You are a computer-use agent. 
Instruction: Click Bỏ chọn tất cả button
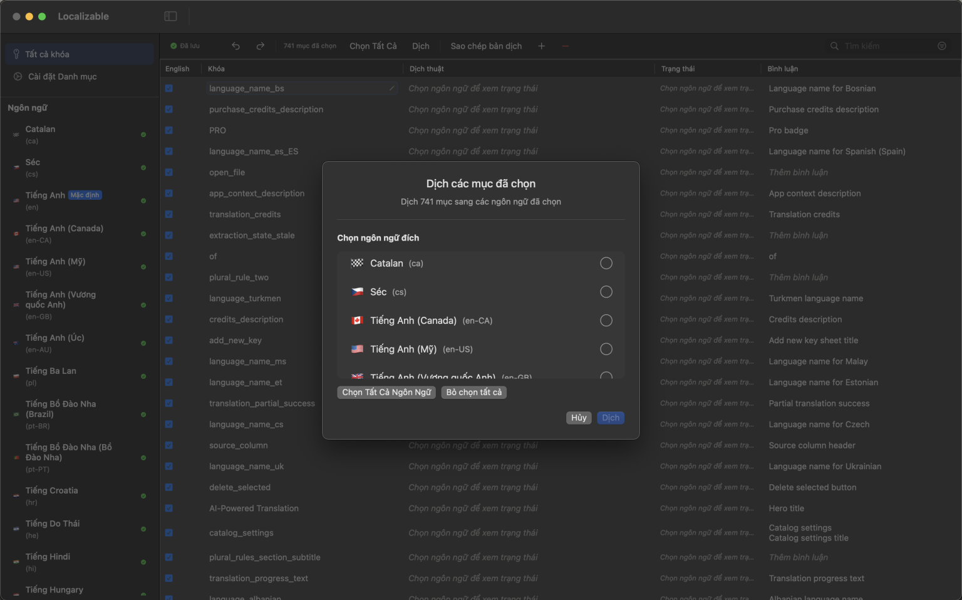474,392
